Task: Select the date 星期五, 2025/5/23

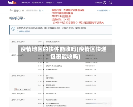Action: pyautogui.click(x=18, y=93)
